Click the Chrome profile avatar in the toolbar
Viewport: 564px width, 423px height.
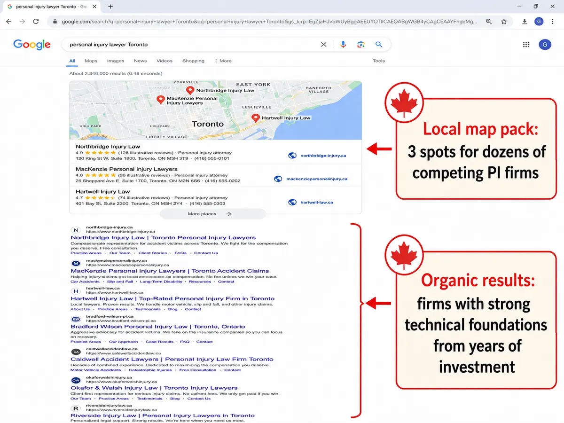click(539, 22)
